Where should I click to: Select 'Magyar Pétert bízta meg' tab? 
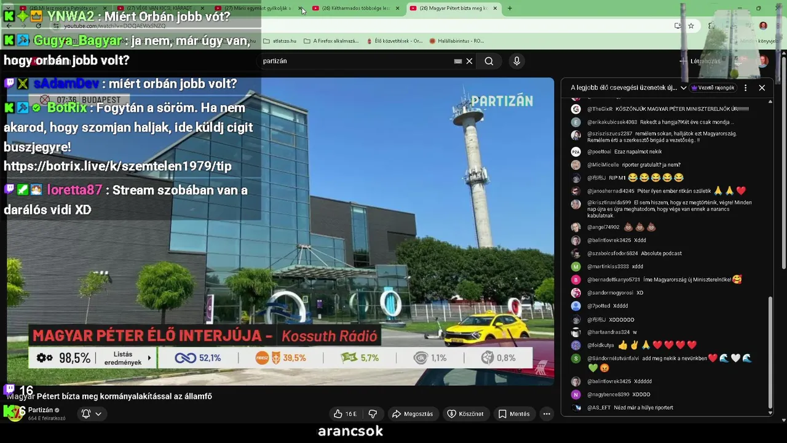(453, 8)
